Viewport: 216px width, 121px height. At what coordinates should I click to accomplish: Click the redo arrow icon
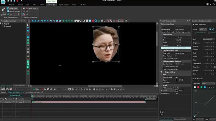point(102,21)
